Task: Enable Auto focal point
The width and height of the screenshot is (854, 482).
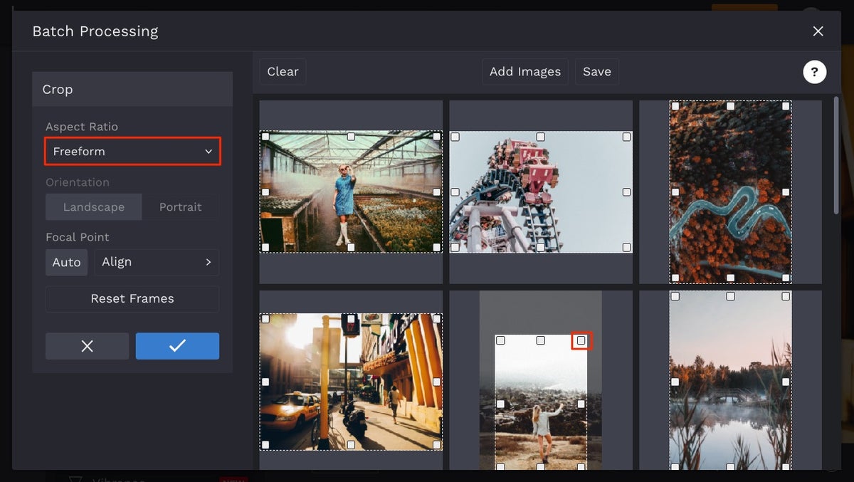Action: 66,262
